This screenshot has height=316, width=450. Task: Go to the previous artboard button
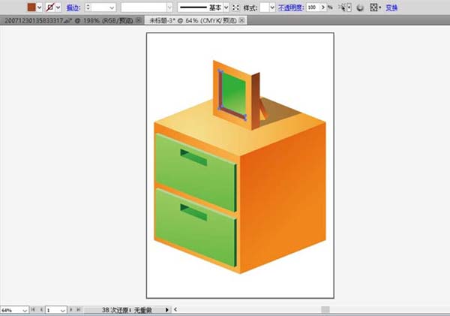click(41, 310)
